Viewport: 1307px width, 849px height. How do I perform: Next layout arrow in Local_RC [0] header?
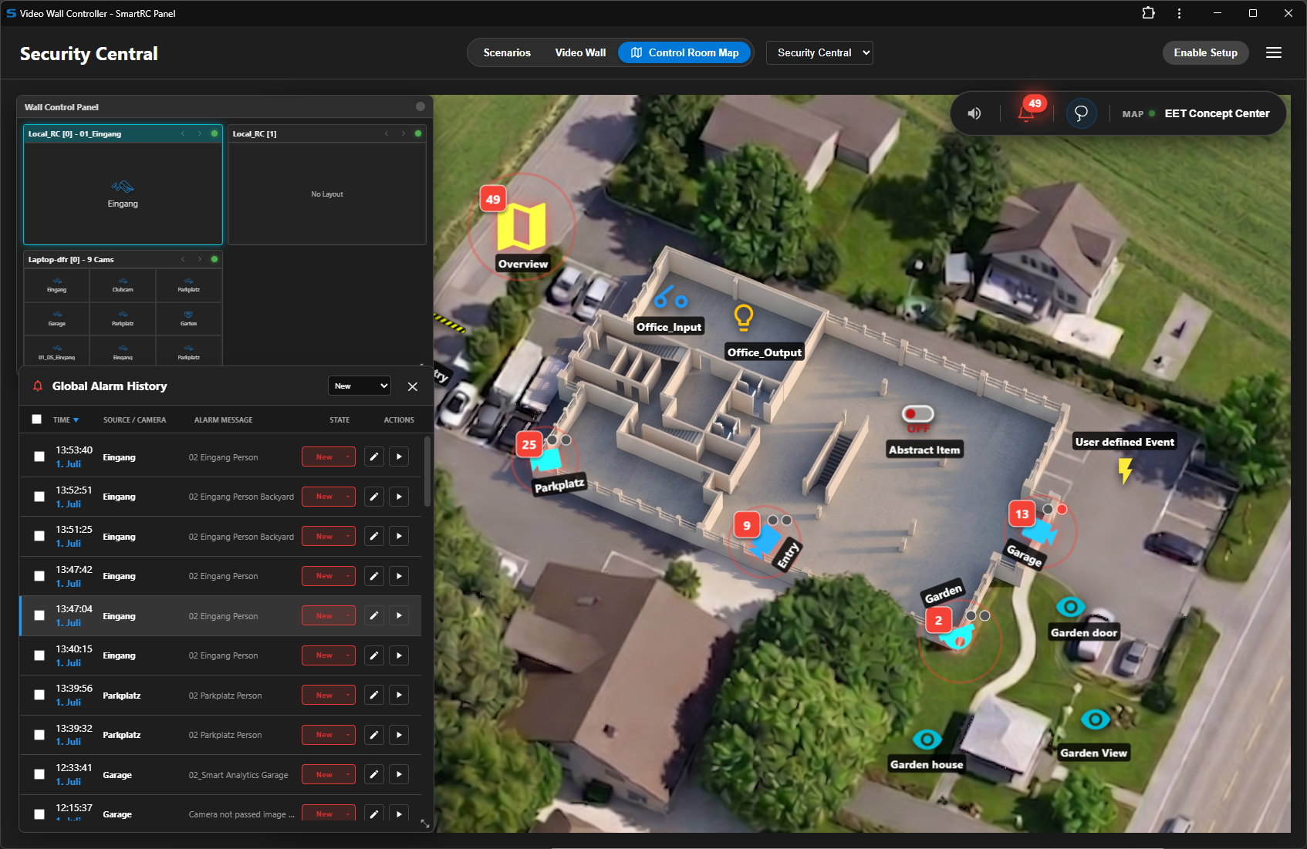point(200,133)
